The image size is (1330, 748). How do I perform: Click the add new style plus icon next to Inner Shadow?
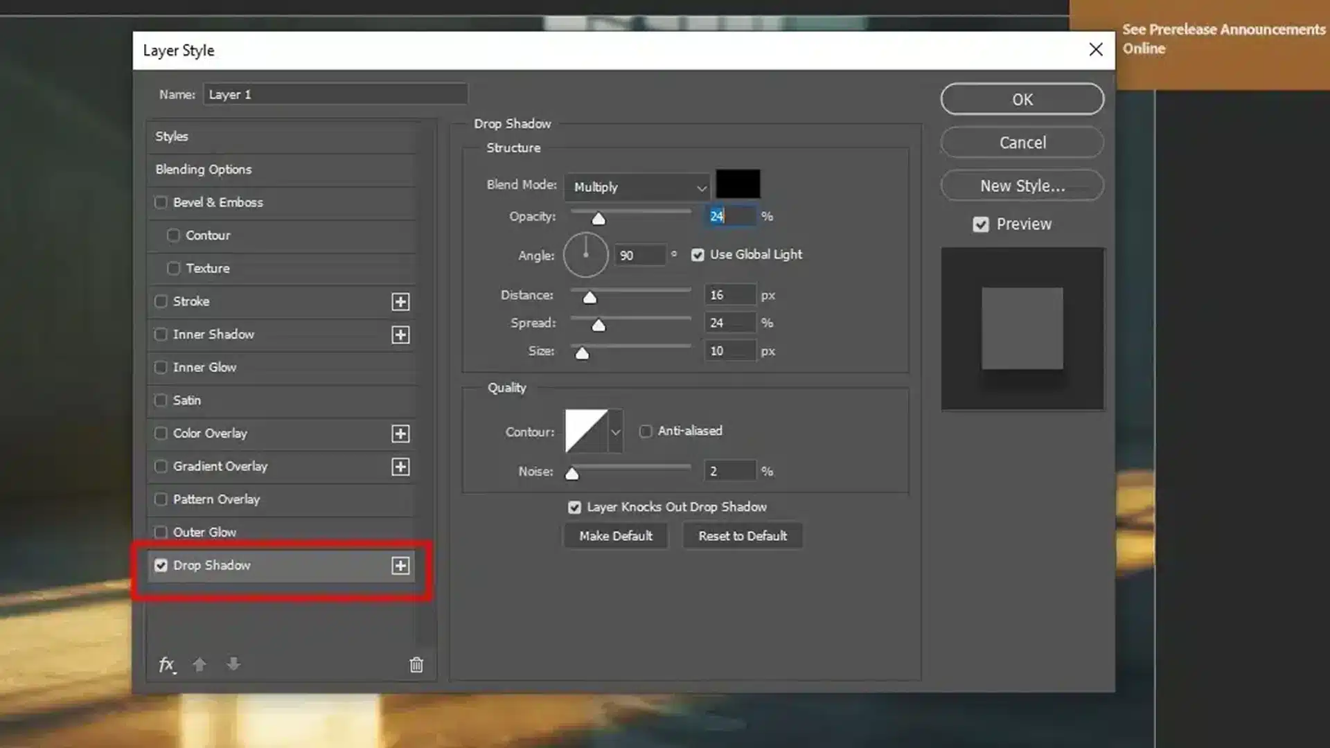click(x=400, y=335)
